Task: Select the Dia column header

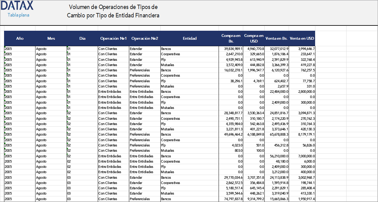Action: pyautogui.click(x=82, y=38)
